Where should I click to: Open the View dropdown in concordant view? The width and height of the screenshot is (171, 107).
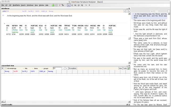120,68
